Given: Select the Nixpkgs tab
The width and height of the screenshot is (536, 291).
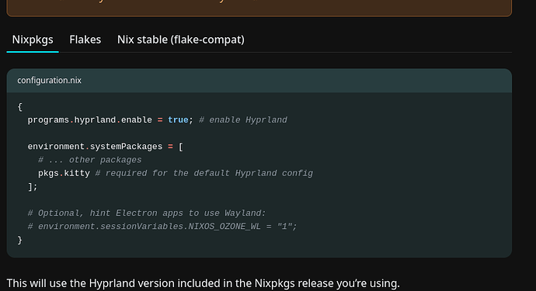Looking at the screenshot, I should pos(33,40).
